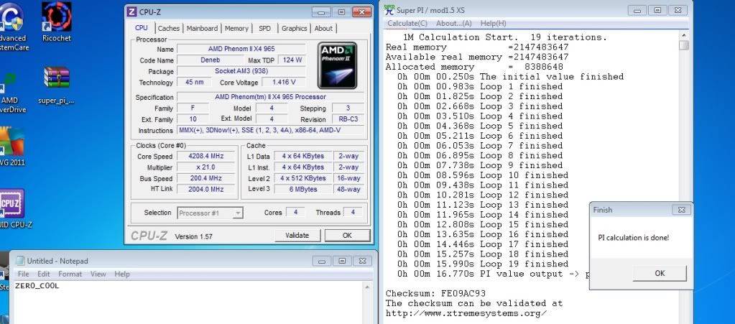Click the Super PI title bar icon
The width and height of the screenshot is (735, 324).
click(389, 9)
